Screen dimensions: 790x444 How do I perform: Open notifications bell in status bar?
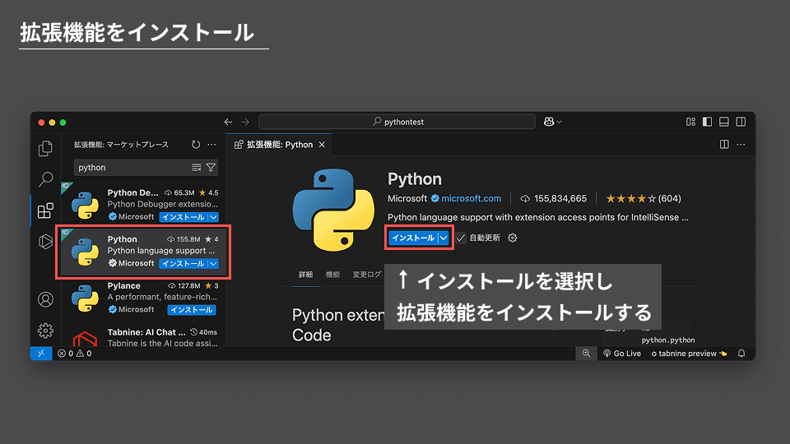(741, 354)
